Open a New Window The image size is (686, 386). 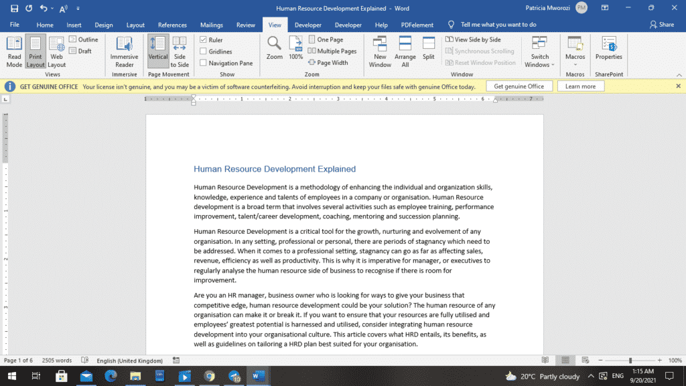coord(380,51)
